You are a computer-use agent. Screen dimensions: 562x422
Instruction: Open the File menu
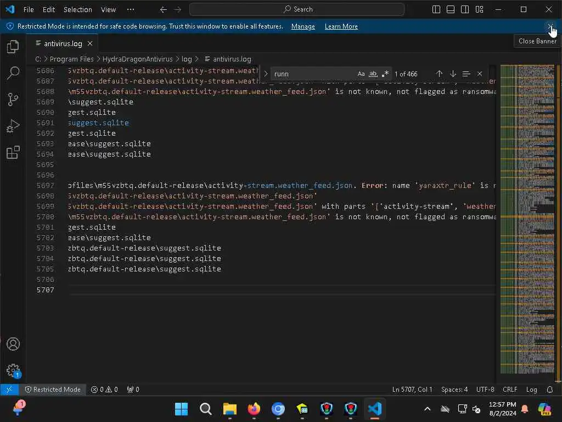pyautogui.click(x=29, y=10)
